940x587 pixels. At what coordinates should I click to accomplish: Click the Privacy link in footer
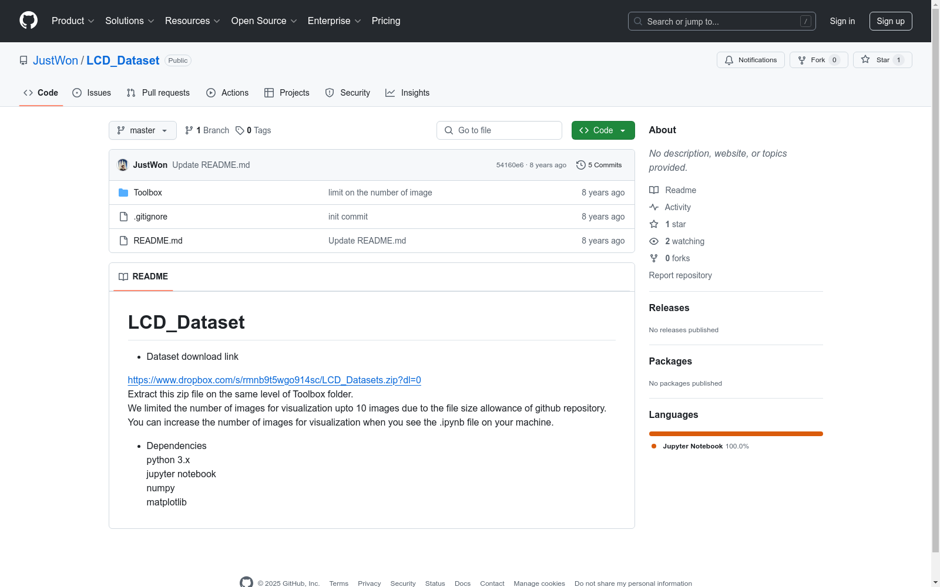(x=370, y=583)
